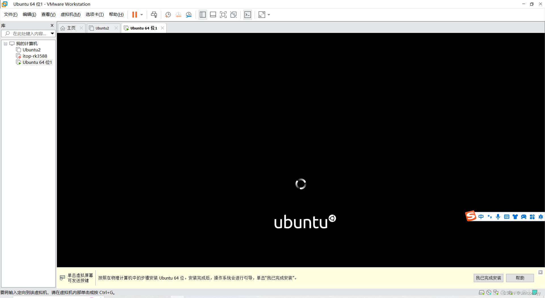This screenshot has height=298, width=545.
Task: Open the Sogou skin shirt icon
Action: point(515,217)
